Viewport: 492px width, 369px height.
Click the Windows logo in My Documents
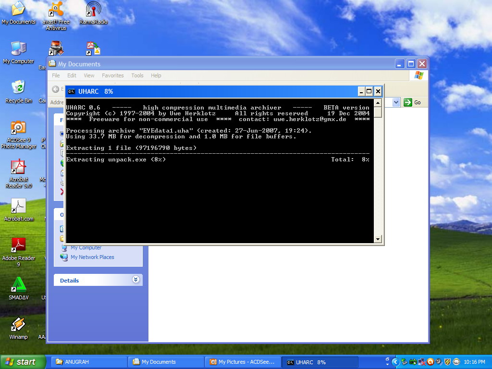419,75
